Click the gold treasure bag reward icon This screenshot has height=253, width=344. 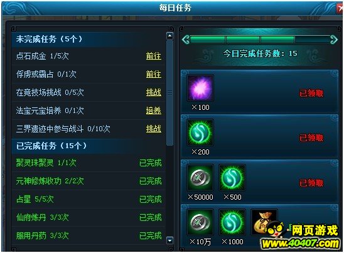[x=264, y=222]
